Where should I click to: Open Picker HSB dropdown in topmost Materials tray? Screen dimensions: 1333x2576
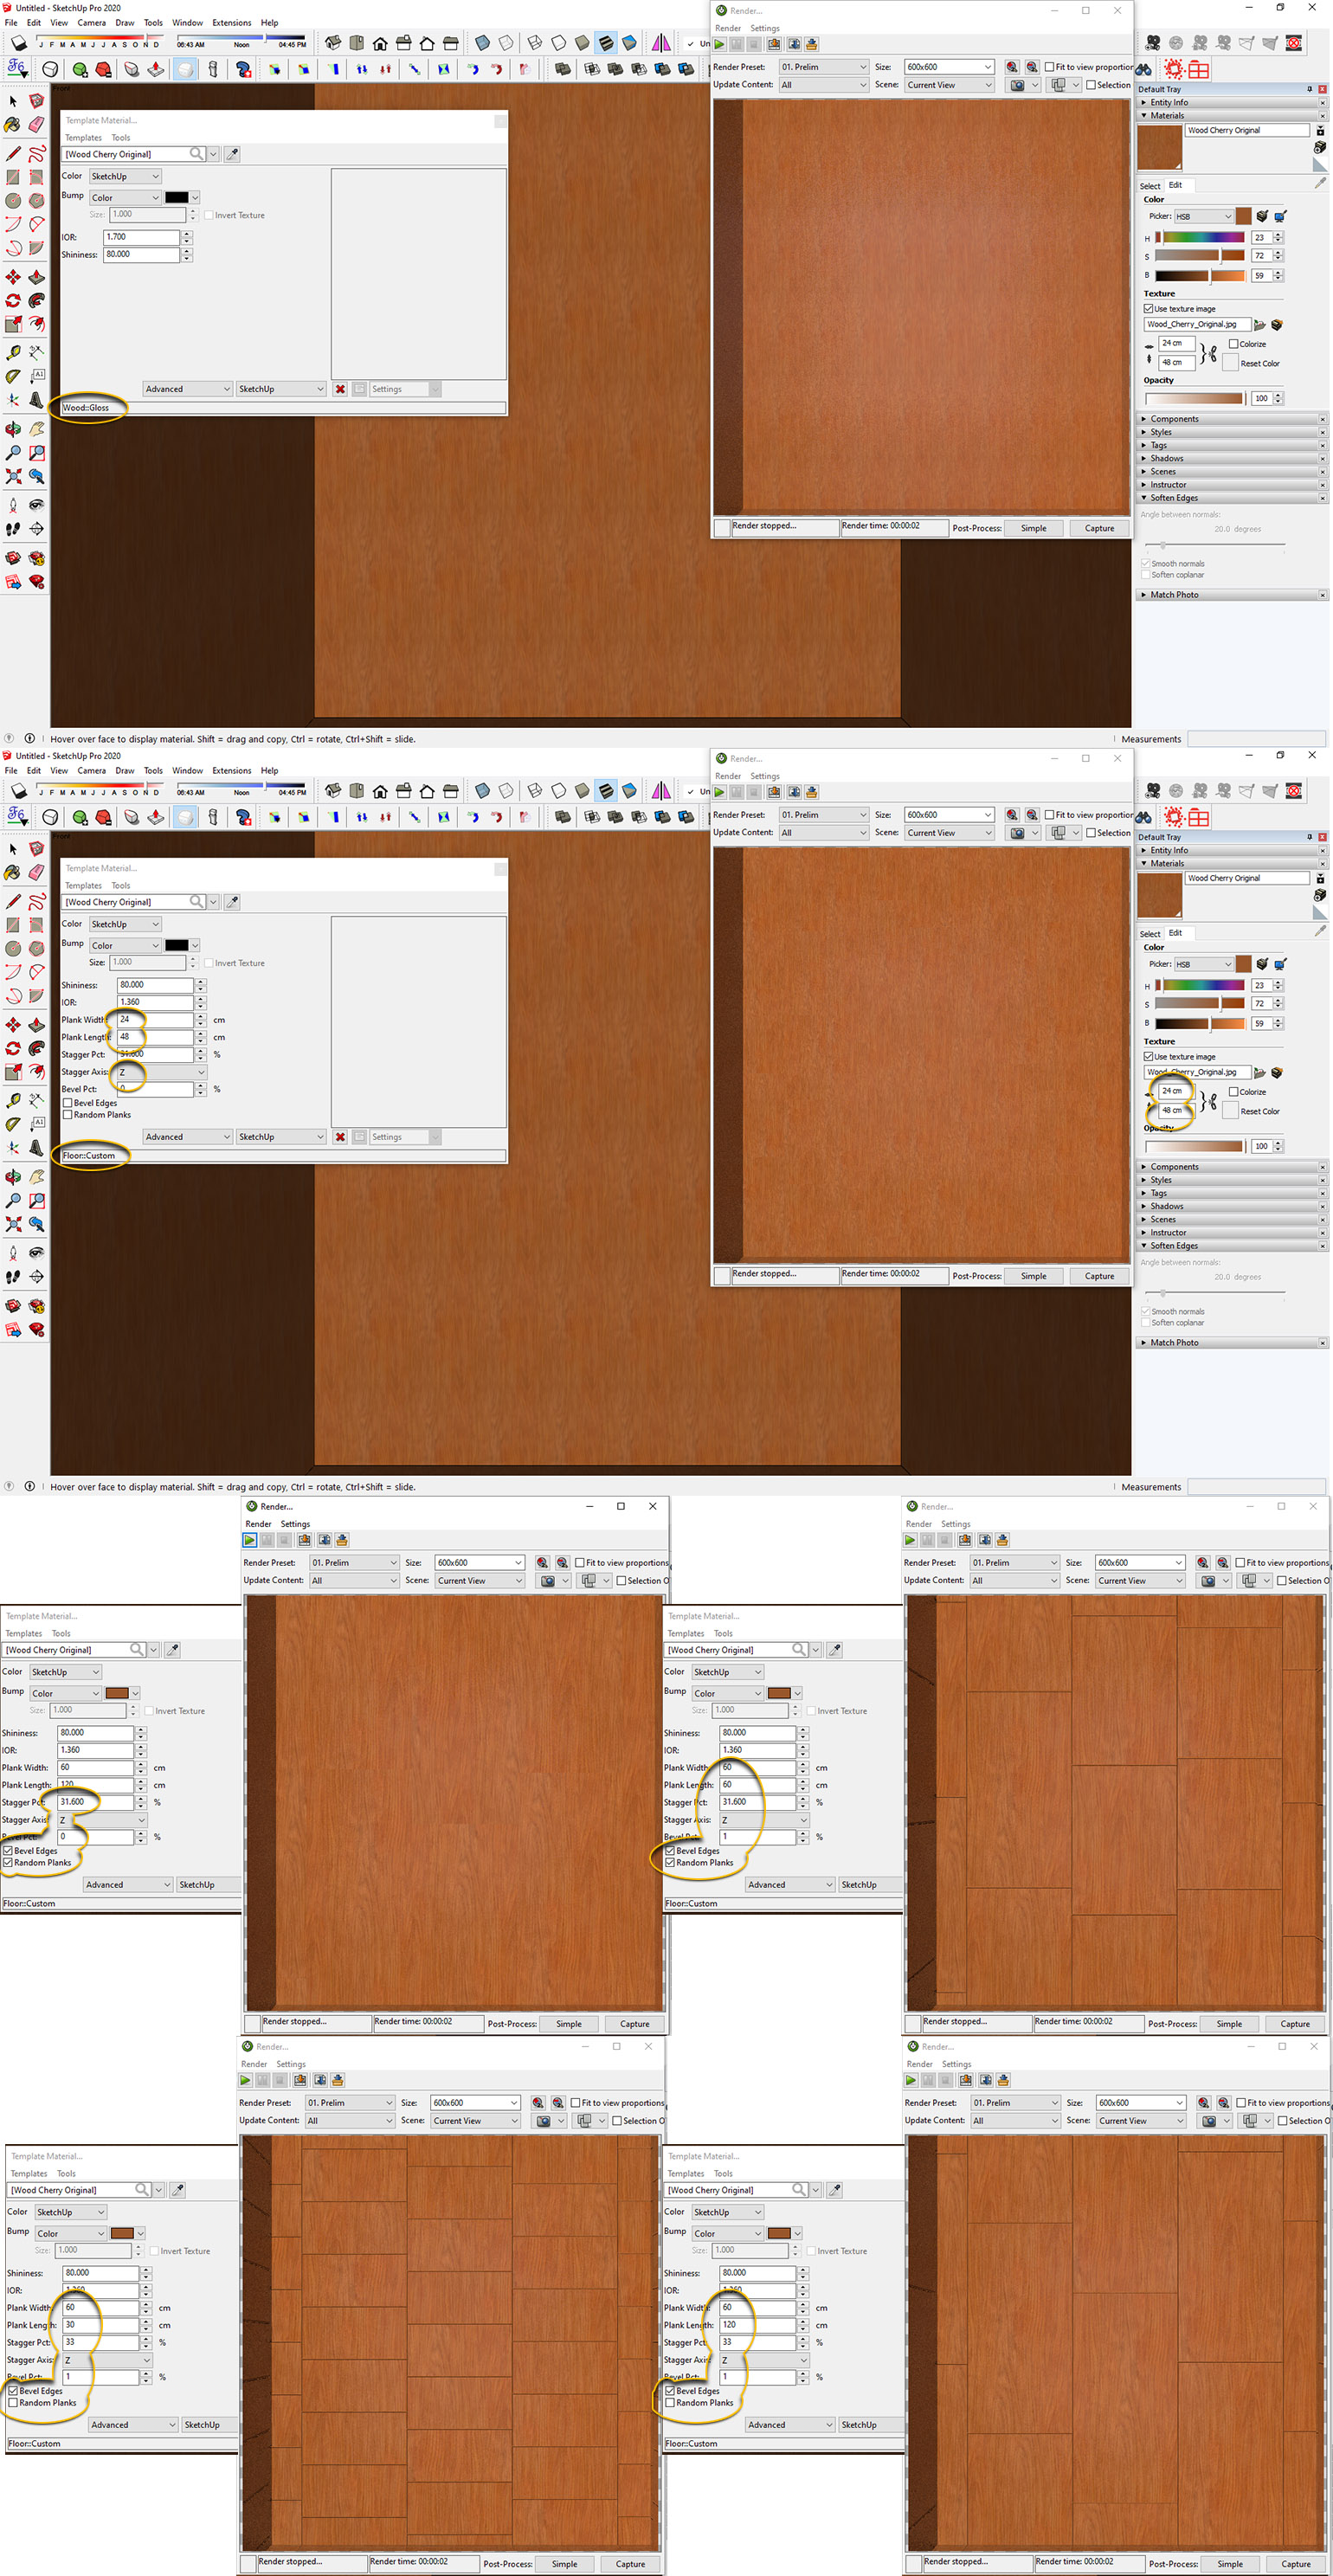click(x=1204, y=216)
